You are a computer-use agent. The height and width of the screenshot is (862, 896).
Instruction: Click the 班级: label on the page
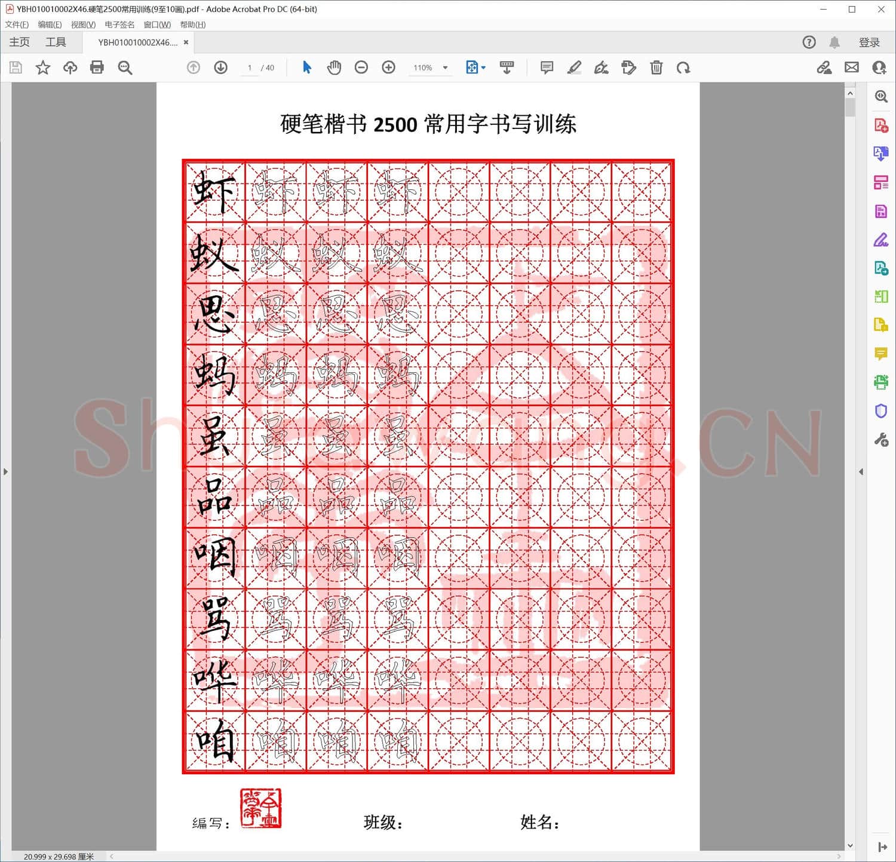383,823
